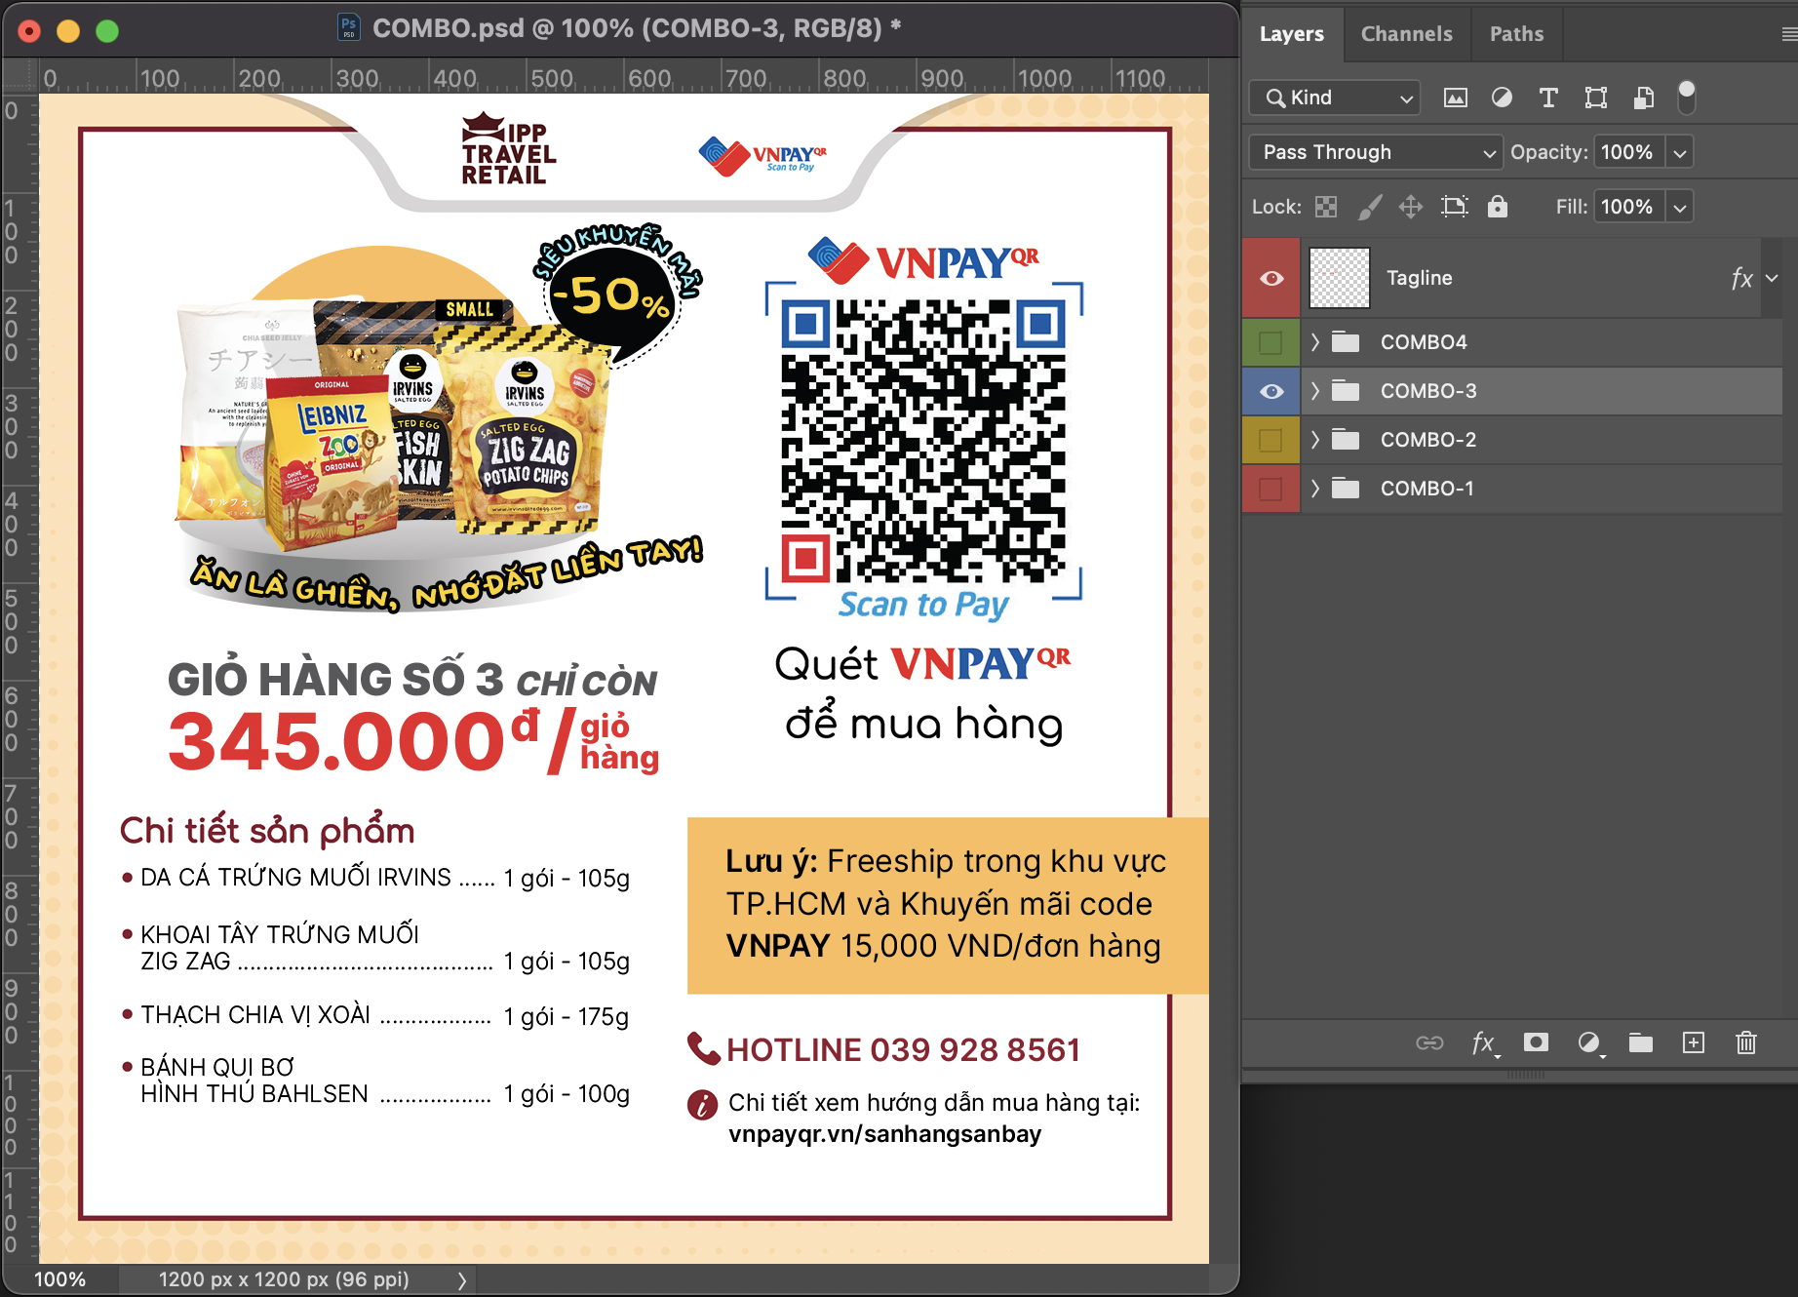The height and width of the screenshot is (1297, 1798).
Task: Expand the COMBO-2 group
Action: point(1314,440)
